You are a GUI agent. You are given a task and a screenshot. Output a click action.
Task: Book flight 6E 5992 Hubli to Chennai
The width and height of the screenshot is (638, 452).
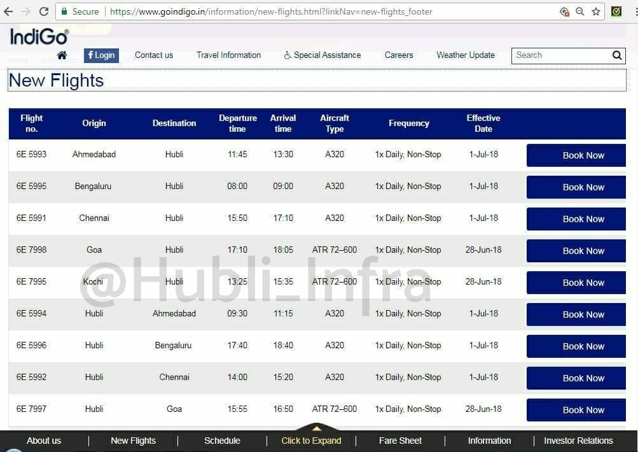click(576, 378)
